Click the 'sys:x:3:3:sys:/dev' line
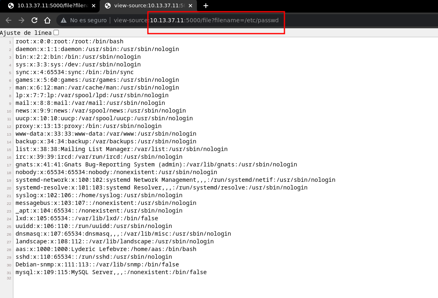Image resolution: width=438 pixels, height=298 pixels. point(78,64)
